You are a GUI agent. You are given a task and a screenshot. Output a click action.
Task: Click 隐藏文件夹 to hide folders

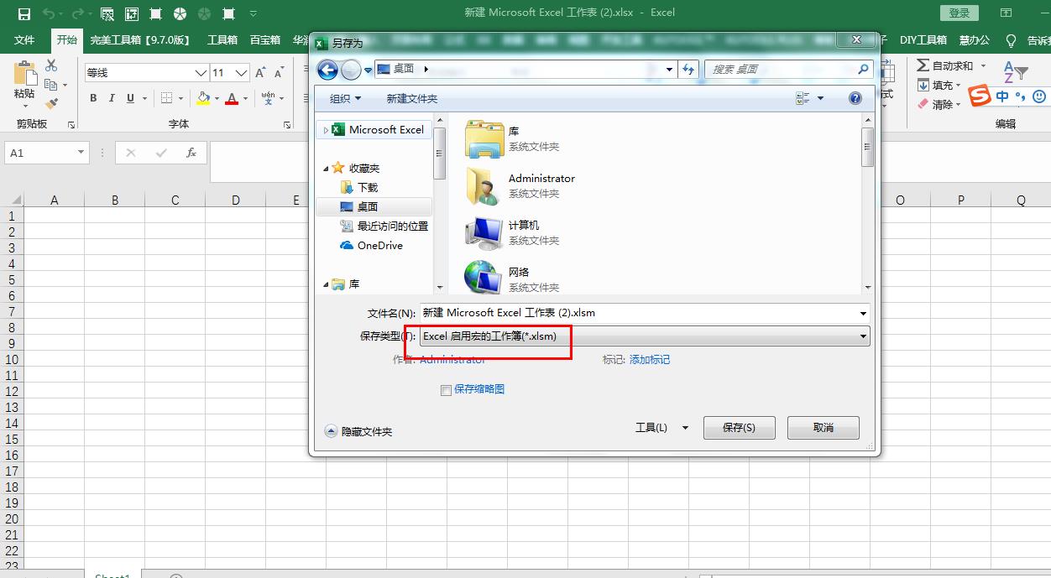coord(358,431)
